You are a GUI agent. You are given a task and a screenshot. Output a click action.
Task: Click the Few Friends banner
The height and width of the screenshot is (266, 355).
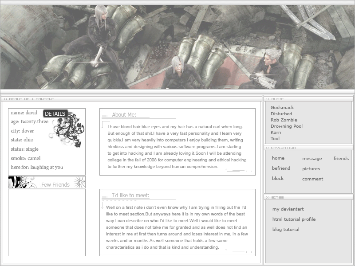[47, 182]
